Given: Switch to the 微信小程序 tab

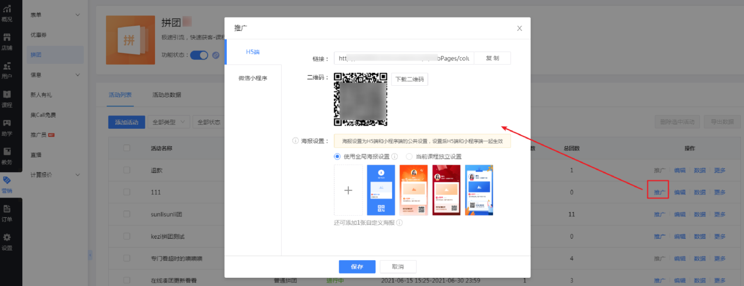Looking at the screenshot, I should (x=253, y=78).
